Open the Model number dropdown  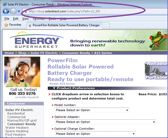click(x=92, y=110)
